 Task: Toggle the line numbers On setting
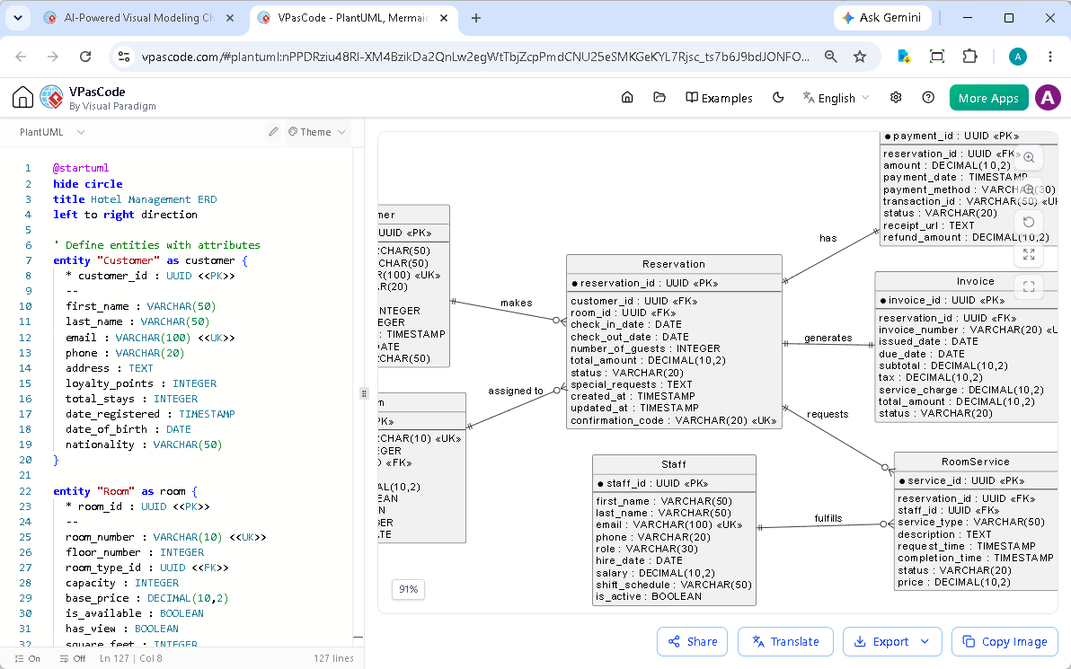(27, 659)
